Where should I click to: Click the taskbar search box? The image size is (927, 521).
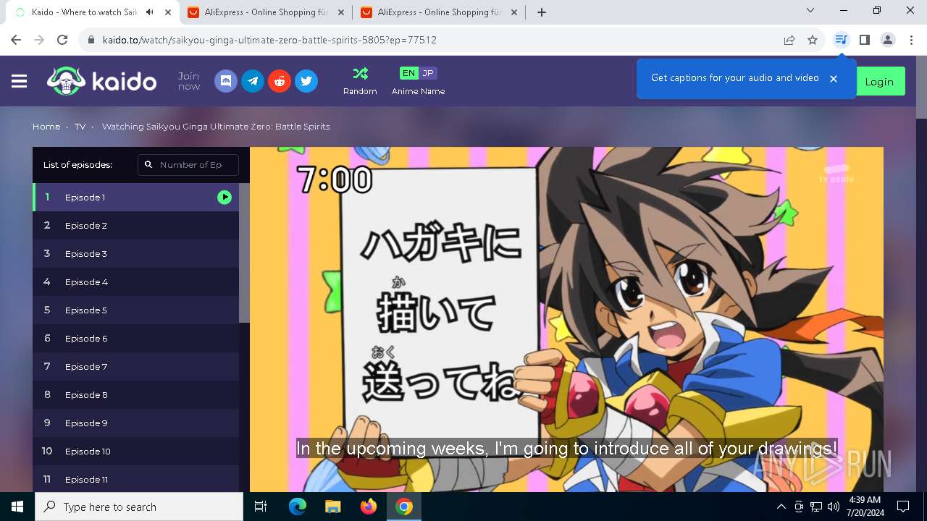[x=139, y=507]
